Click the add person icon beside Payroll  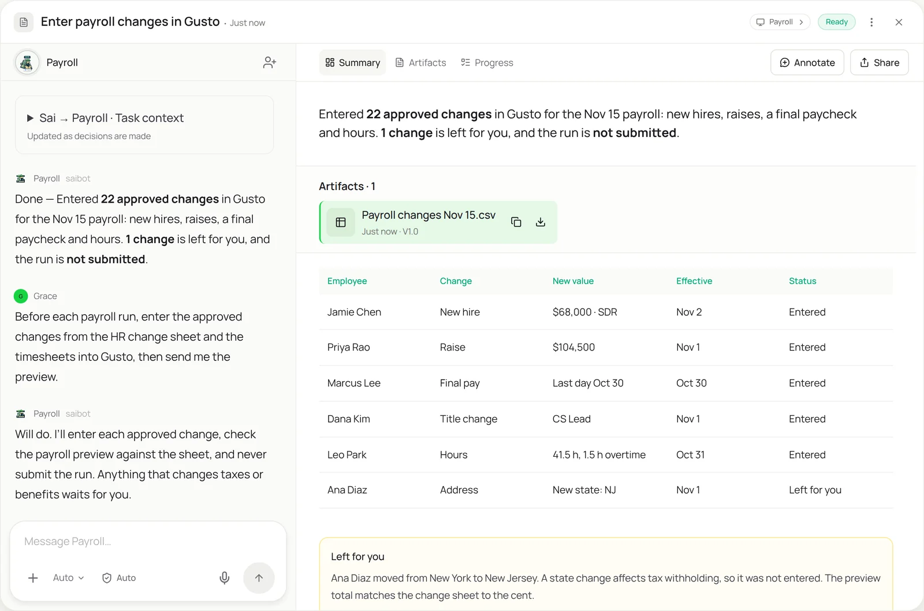(x=270, y=62)
